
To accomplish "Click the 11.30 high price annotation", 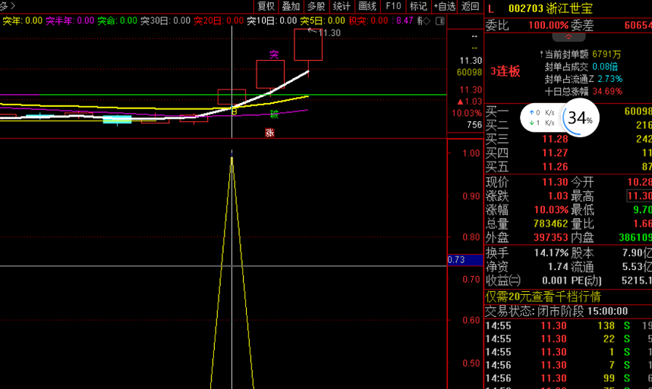I will click(x=329, y=33).
